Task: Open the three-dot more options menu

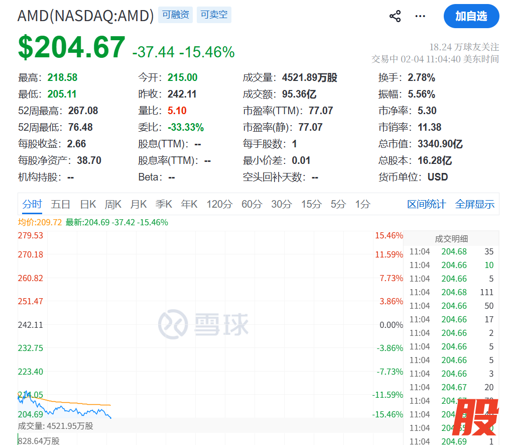Action: point(420,16)
